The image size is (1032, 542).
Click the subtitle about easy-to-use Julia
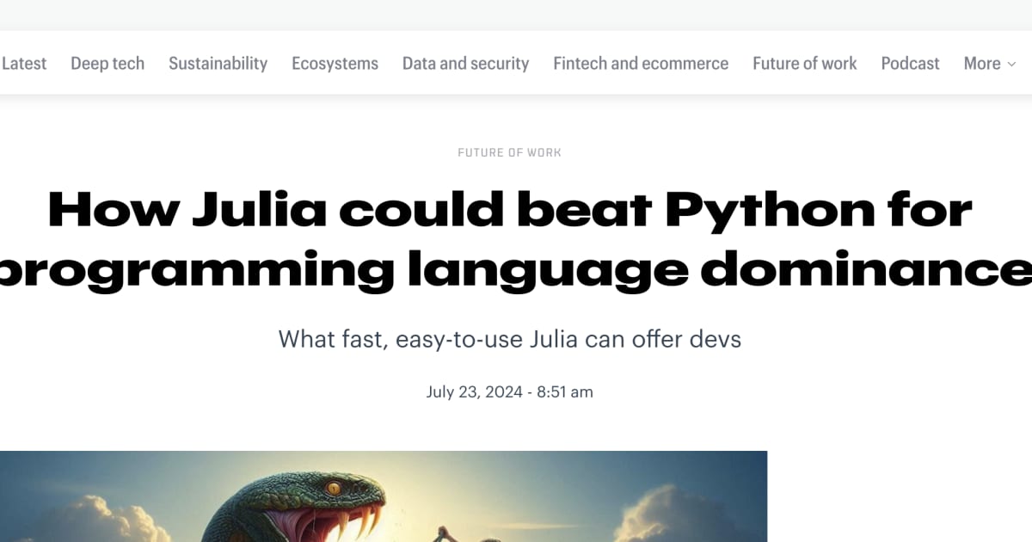(x=509, y=339)
